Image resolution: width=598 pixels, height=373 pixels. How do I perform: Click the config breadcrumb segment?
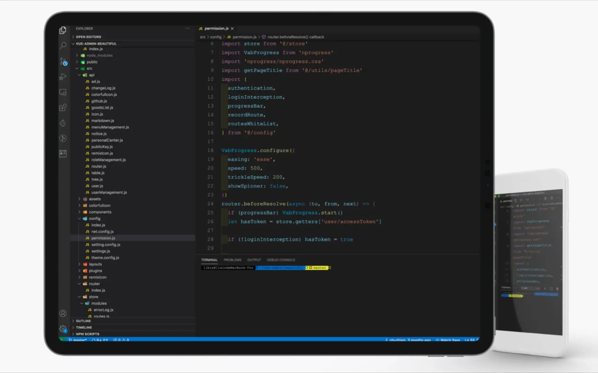point(216,37)
